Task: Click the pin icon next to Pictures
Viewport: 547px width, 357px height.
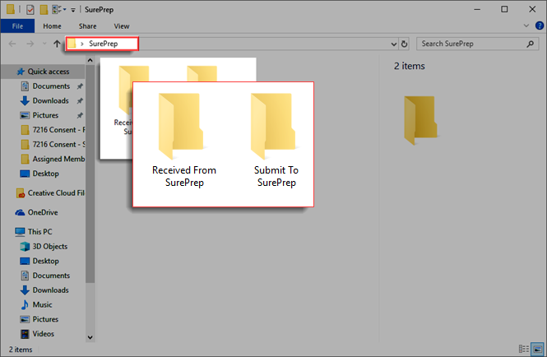Action: pos(80,115)
